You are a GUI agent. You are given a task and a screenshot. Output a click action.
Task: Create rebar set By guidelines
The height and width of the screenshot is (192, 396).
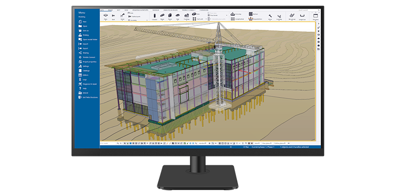tap(255, 19)
